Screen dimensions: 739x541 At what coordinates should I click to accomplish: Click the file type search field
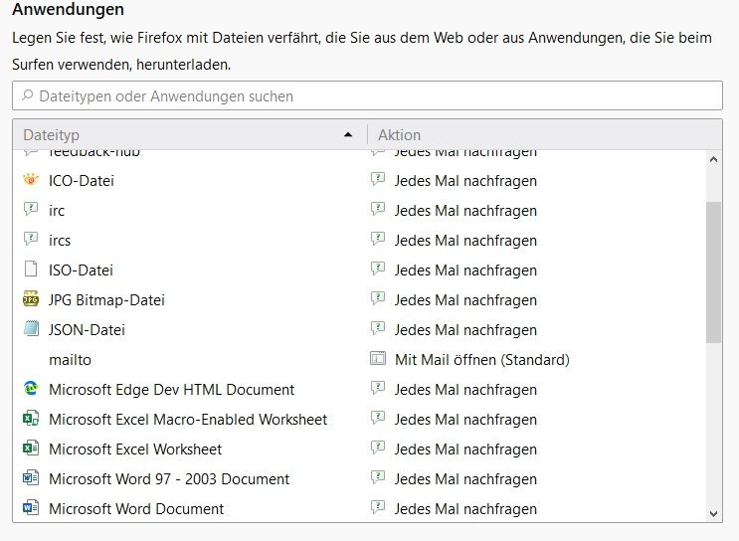pyautogui.click(x=366, y=96)
